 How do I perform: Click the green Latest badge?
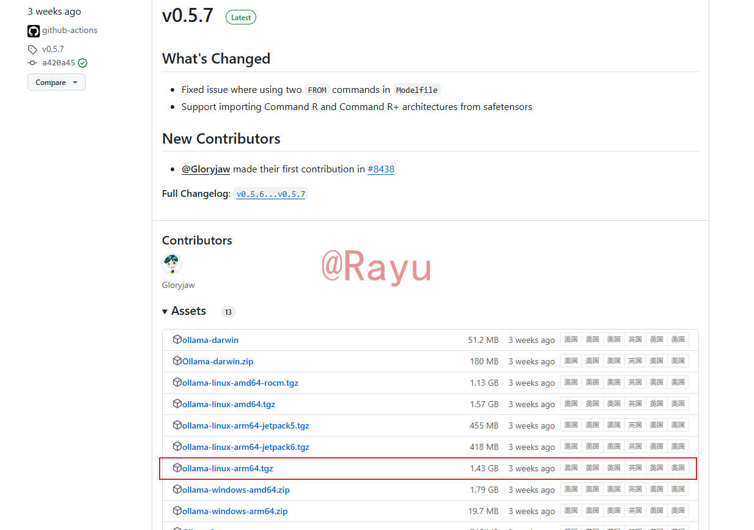(x=241, y=17)
